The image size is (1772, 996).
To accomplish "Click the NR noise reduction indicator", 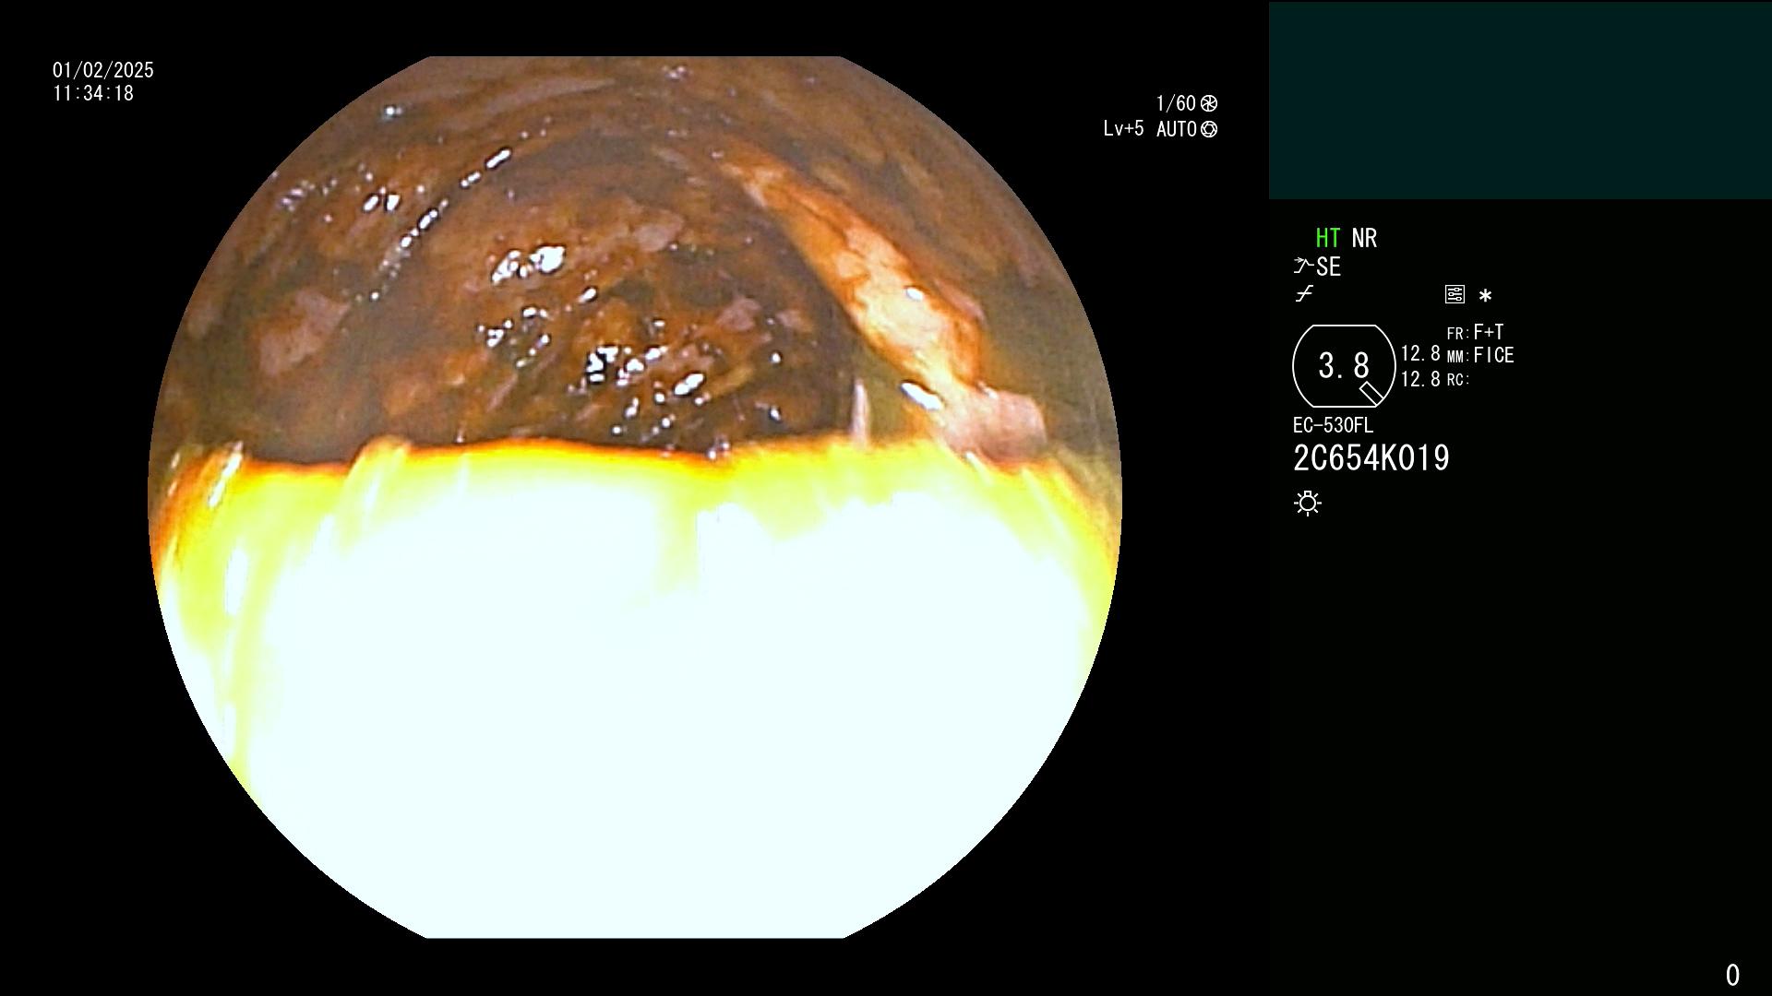I will (1364, 238).
